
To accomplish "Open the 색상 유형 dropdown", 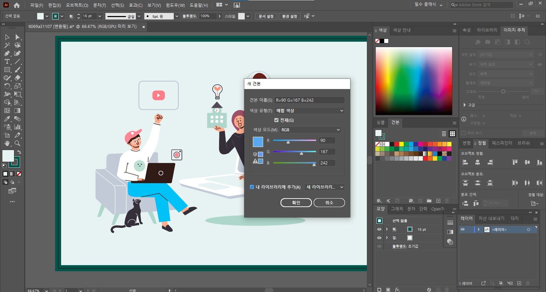I will click(x=310, y=111).
